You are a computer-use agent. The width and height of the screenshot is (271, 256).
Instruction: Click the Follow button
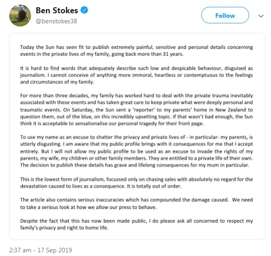pos(225,15)
